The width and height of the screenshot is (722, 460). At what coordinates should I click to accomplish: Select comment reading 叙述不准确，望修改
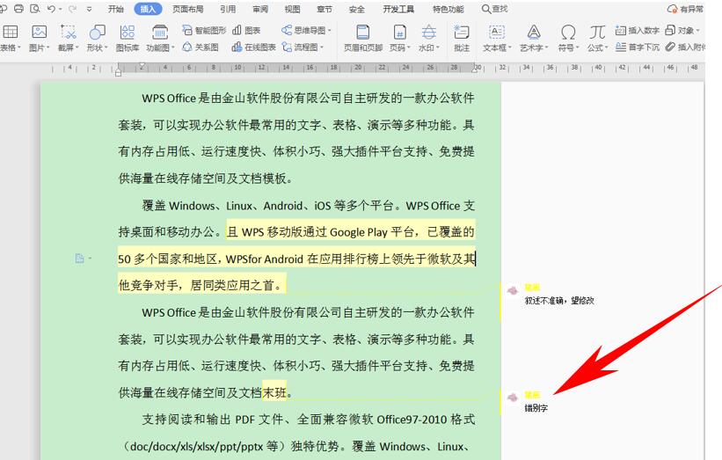pyautogui.click(x=559, y=301)
